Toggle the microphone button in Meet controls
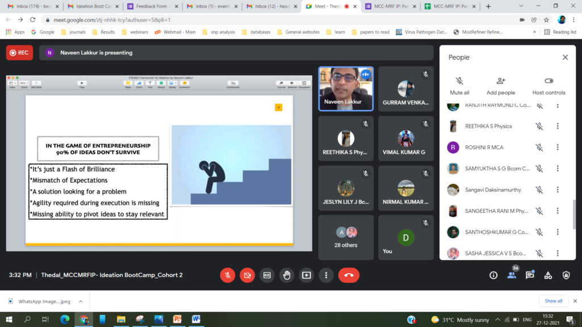The height and width of the screenshot is (327, 582). [227, 275]
